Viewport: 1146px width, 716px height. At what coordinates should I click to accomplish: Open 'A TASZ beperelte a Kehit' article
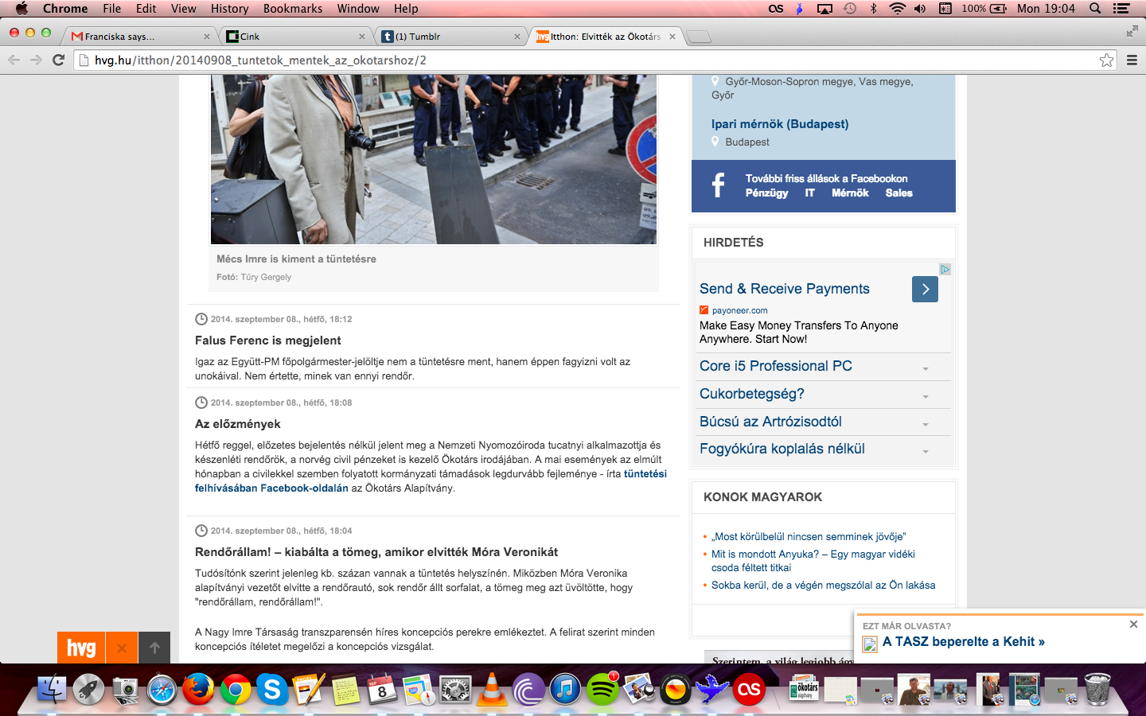[x=963, y=642]
